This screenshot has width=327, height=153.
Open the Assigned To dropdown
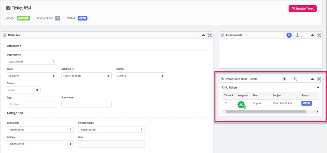86,76
